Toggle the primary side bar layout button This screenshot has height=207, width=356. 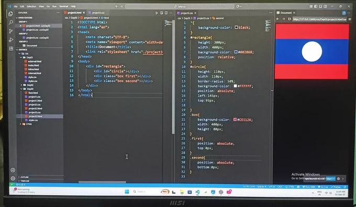(x=316, y=6)
